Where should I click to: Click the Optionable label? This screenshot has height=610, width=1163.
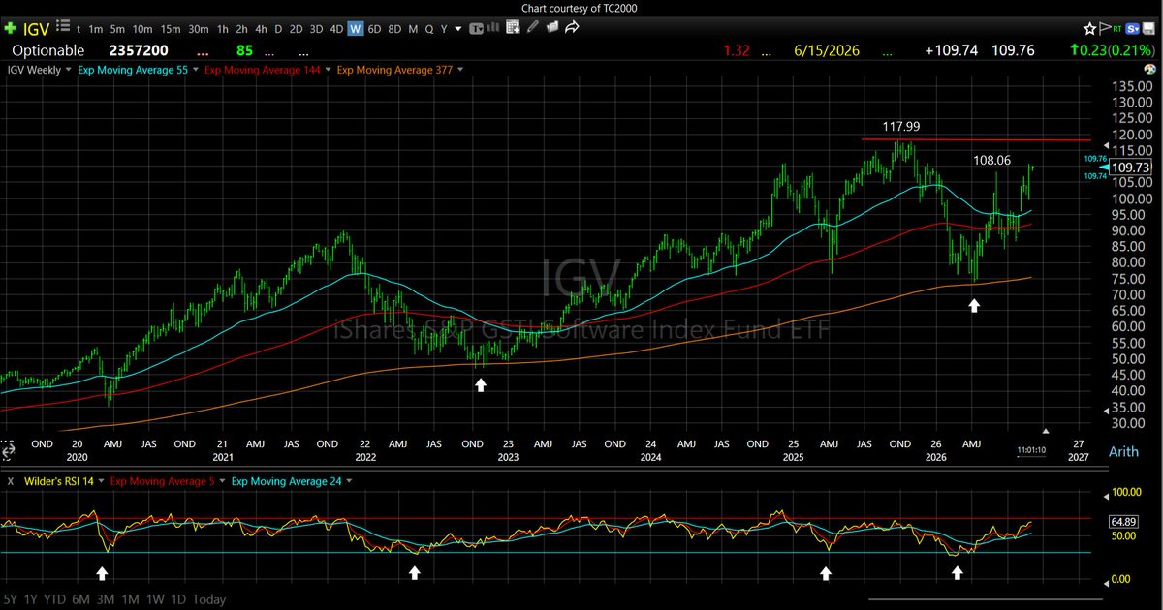point(48,49)
